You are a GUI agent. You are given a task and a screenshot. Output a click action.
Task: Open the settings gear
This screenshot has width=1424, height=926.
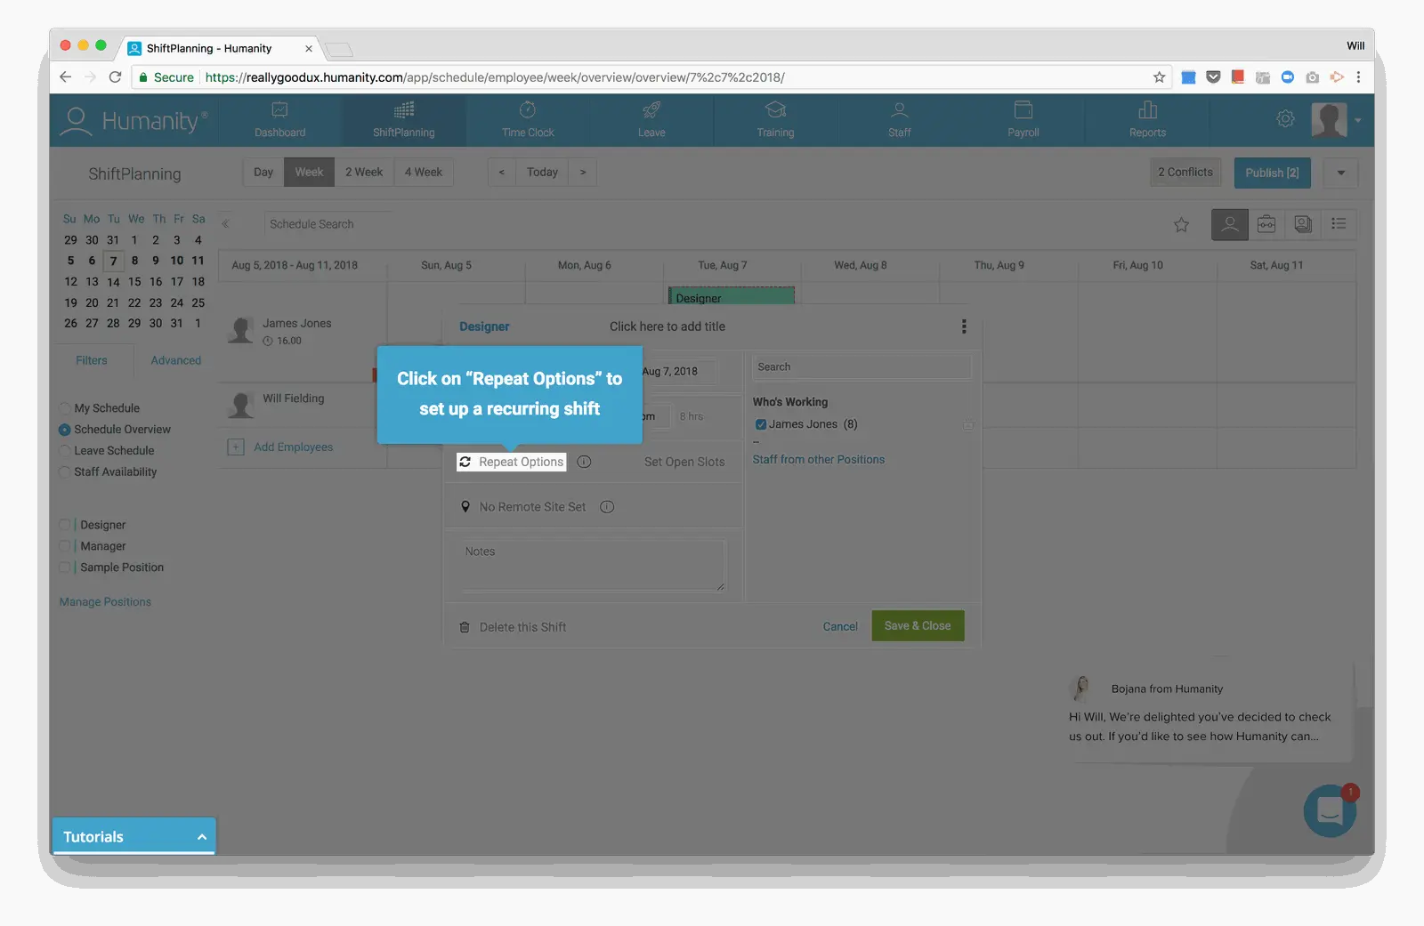click(1285, 117)
